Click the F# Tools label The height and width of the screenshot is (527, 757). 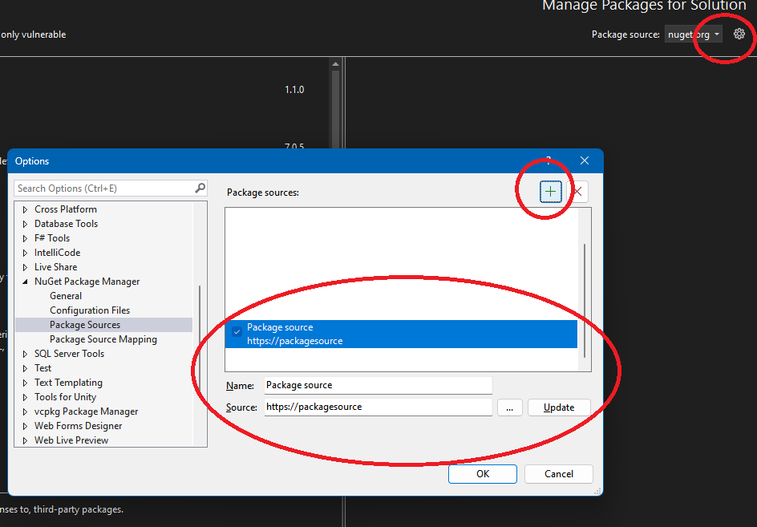[x=52, y=237]
